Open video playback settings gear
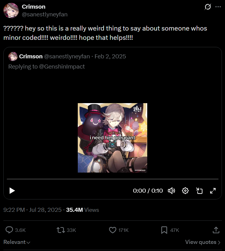This screenshot has height=251, width=225. [185, 191]
